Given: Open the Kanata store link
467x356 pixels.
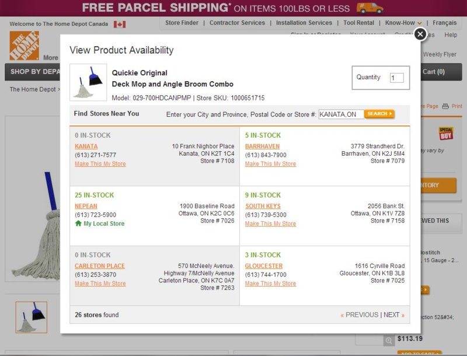Looking at the screenshot, I should pos(86,146).
